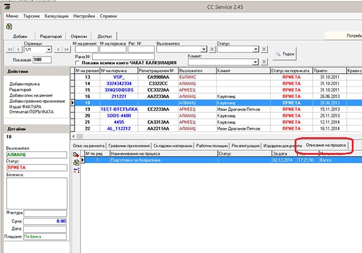Switch to Издадени документи tab
The width and height of the screenshot is (362, 253).
click(x=283, y=146)
